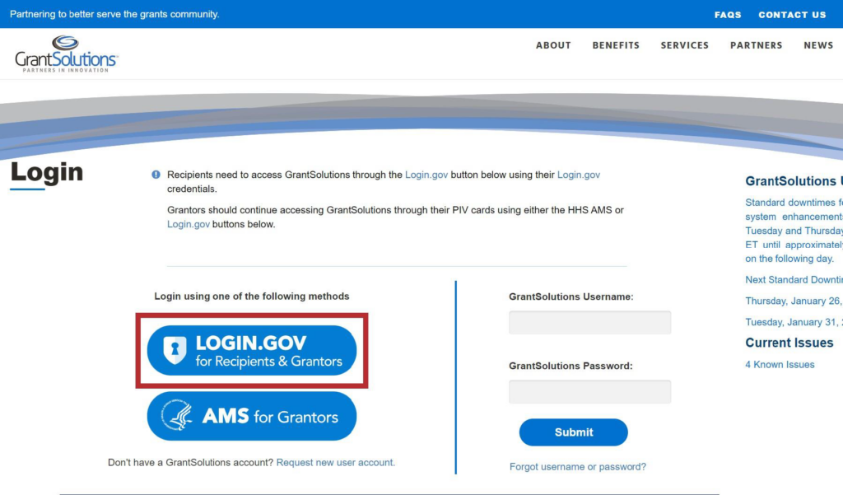The image size is (843, 495).
Task: Click the GrantSolutions Password input field
Action: coord(589,391)
